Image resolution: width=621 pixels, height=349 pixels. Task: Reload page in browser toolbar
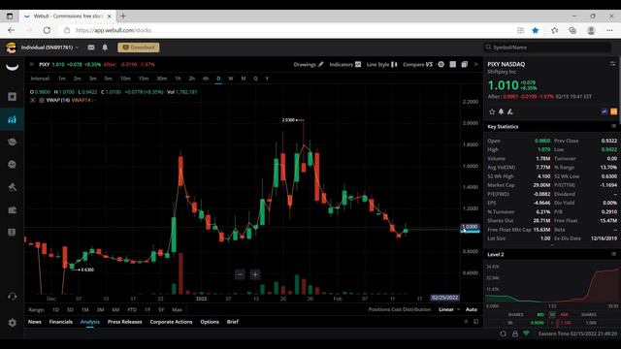pos(47,30)
